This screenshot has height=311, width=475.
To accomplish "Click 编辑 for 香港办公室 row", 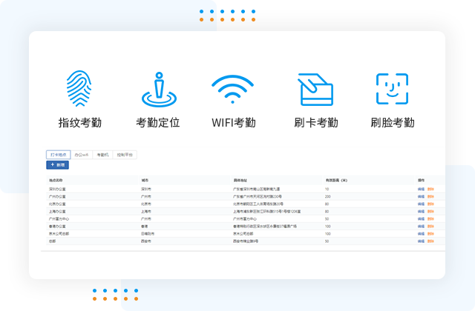I will pos(421,226).
